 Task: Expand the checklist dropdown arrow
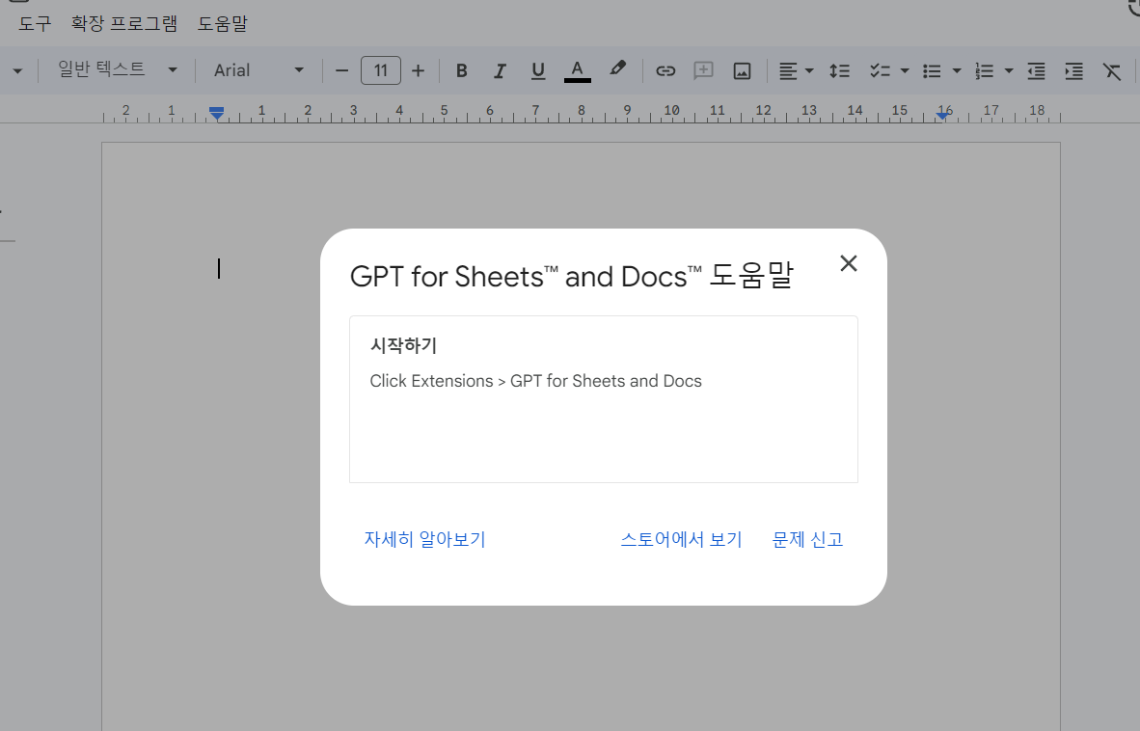(905, 70)
